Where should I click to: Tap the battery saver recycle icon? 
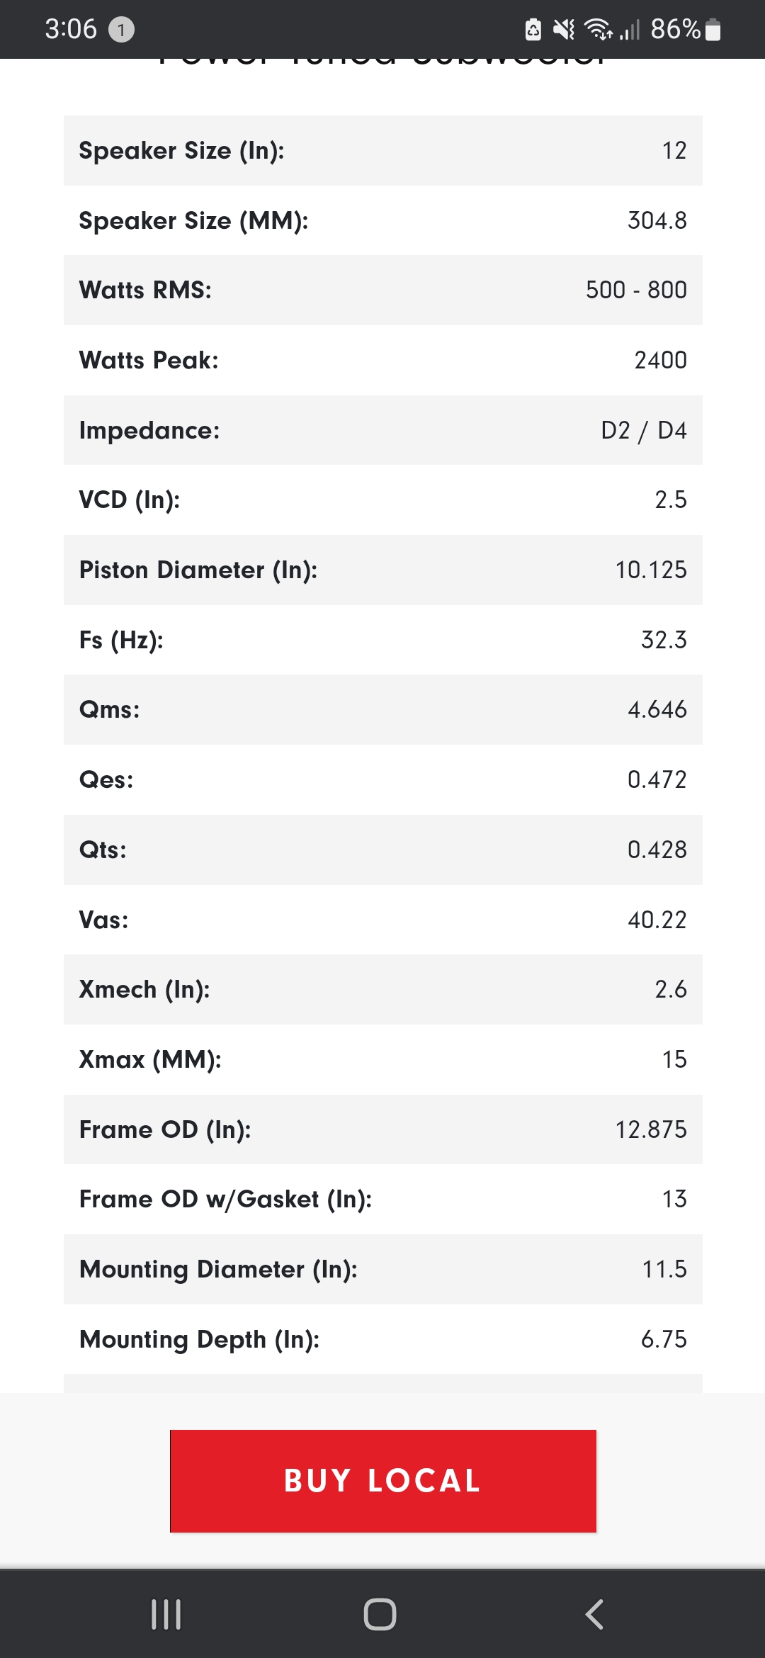533,30
